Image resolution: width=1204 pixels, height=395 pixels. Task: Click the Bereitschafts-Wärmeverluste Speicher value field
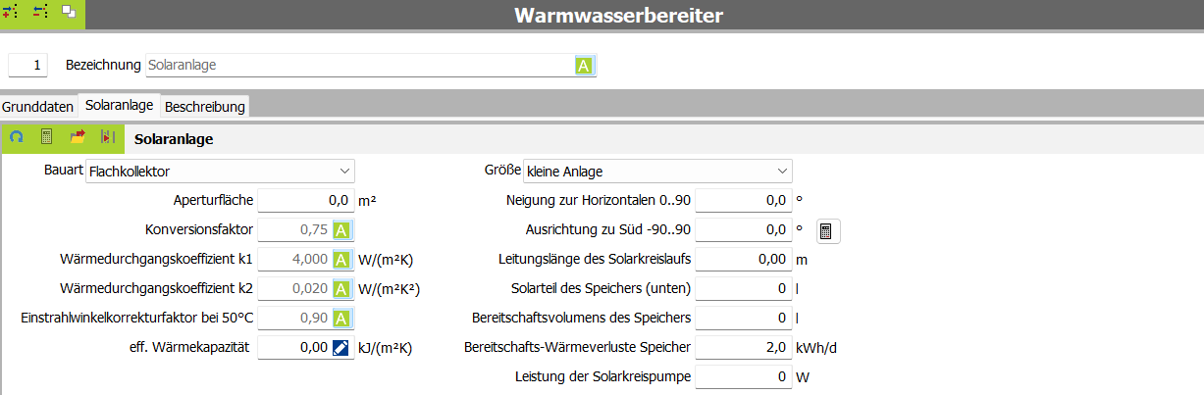click(743, 347)
